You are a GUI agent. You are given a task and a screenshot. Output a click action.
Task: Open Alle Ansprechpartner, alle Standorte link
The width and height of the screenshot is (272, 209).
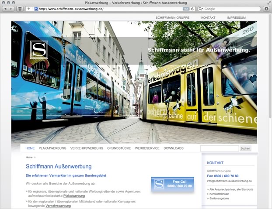231,189
